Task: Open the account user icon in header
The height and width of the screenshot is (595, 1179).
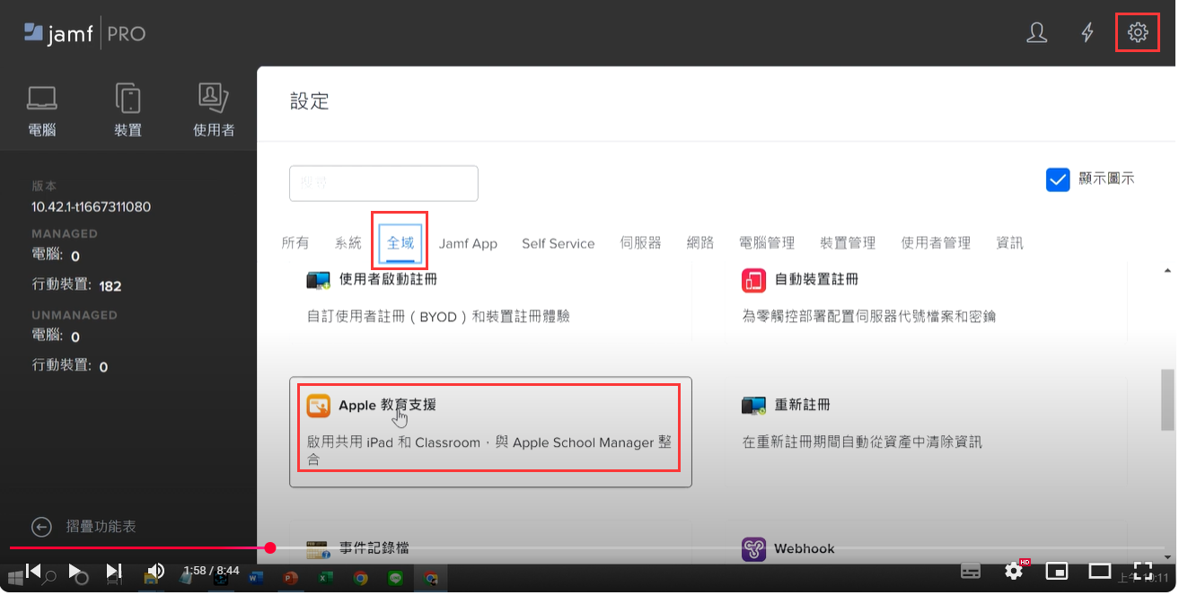Action: click(x=1037, y=33)
